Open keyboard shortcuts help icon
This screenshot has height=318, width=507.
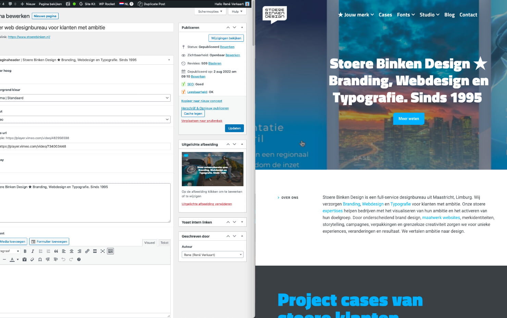(x=79, y=259)
